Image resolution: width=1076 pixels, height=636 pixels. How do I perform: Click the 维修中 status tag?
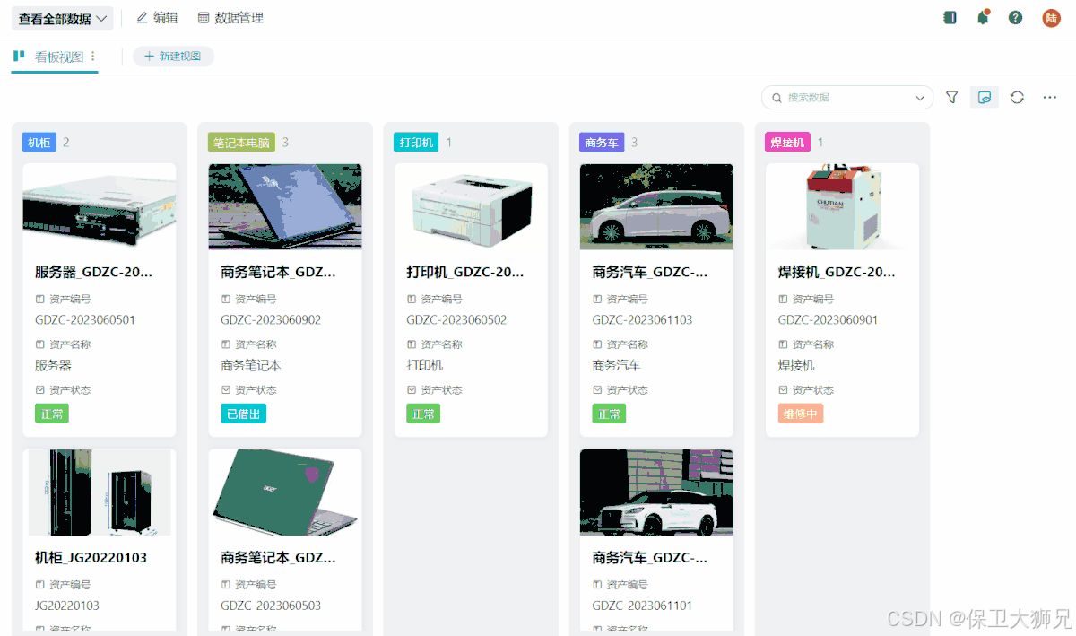[800, 414]
